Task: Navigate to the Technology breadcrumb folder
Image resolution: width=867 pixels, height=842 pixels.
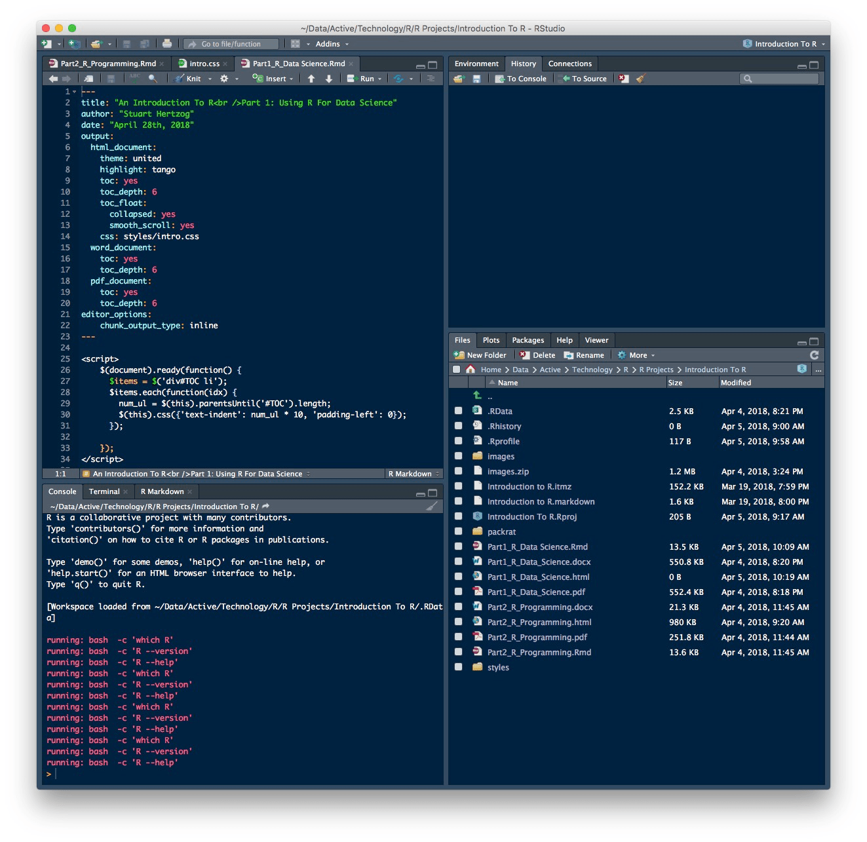Action: (592, 370)
